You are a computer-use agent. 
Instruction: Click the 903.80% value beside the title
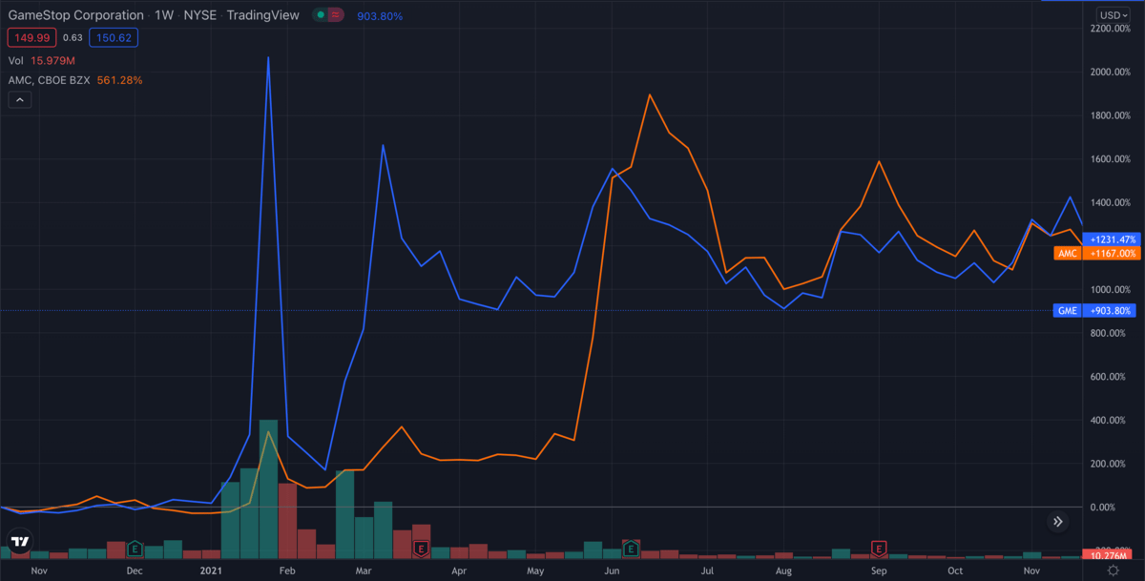(x=380, y=15)
